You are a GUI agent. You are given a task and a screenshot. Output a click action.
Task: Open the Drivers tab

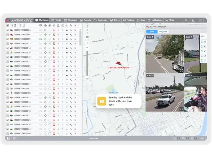(115, 20)
